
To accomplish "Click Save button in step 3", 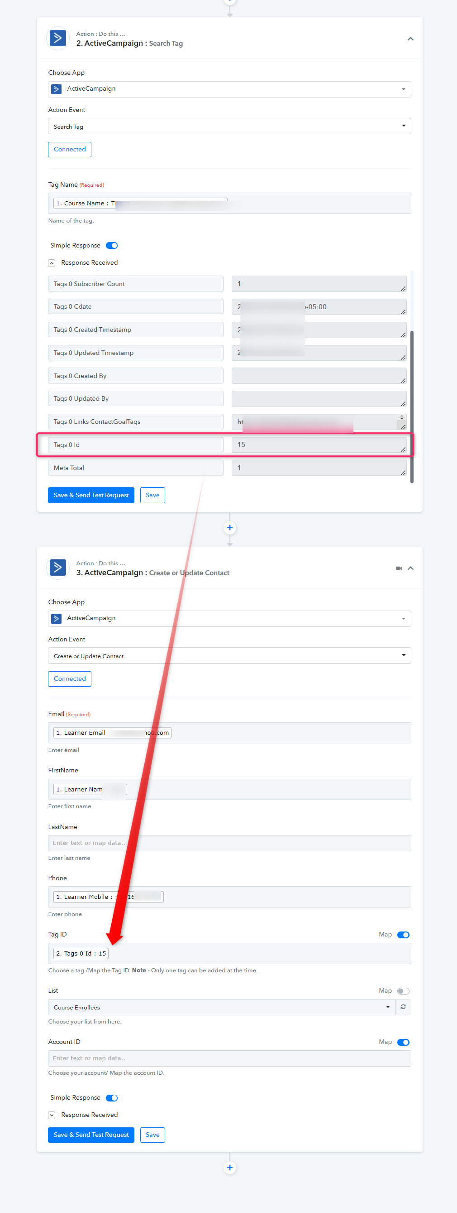I will (x=152, y=1135).
